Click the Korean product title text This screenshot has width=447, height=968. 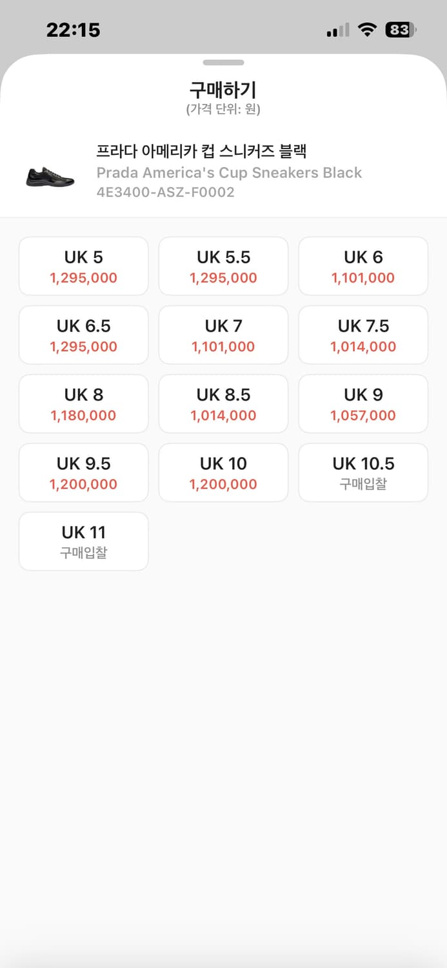[x=201, y=152]
